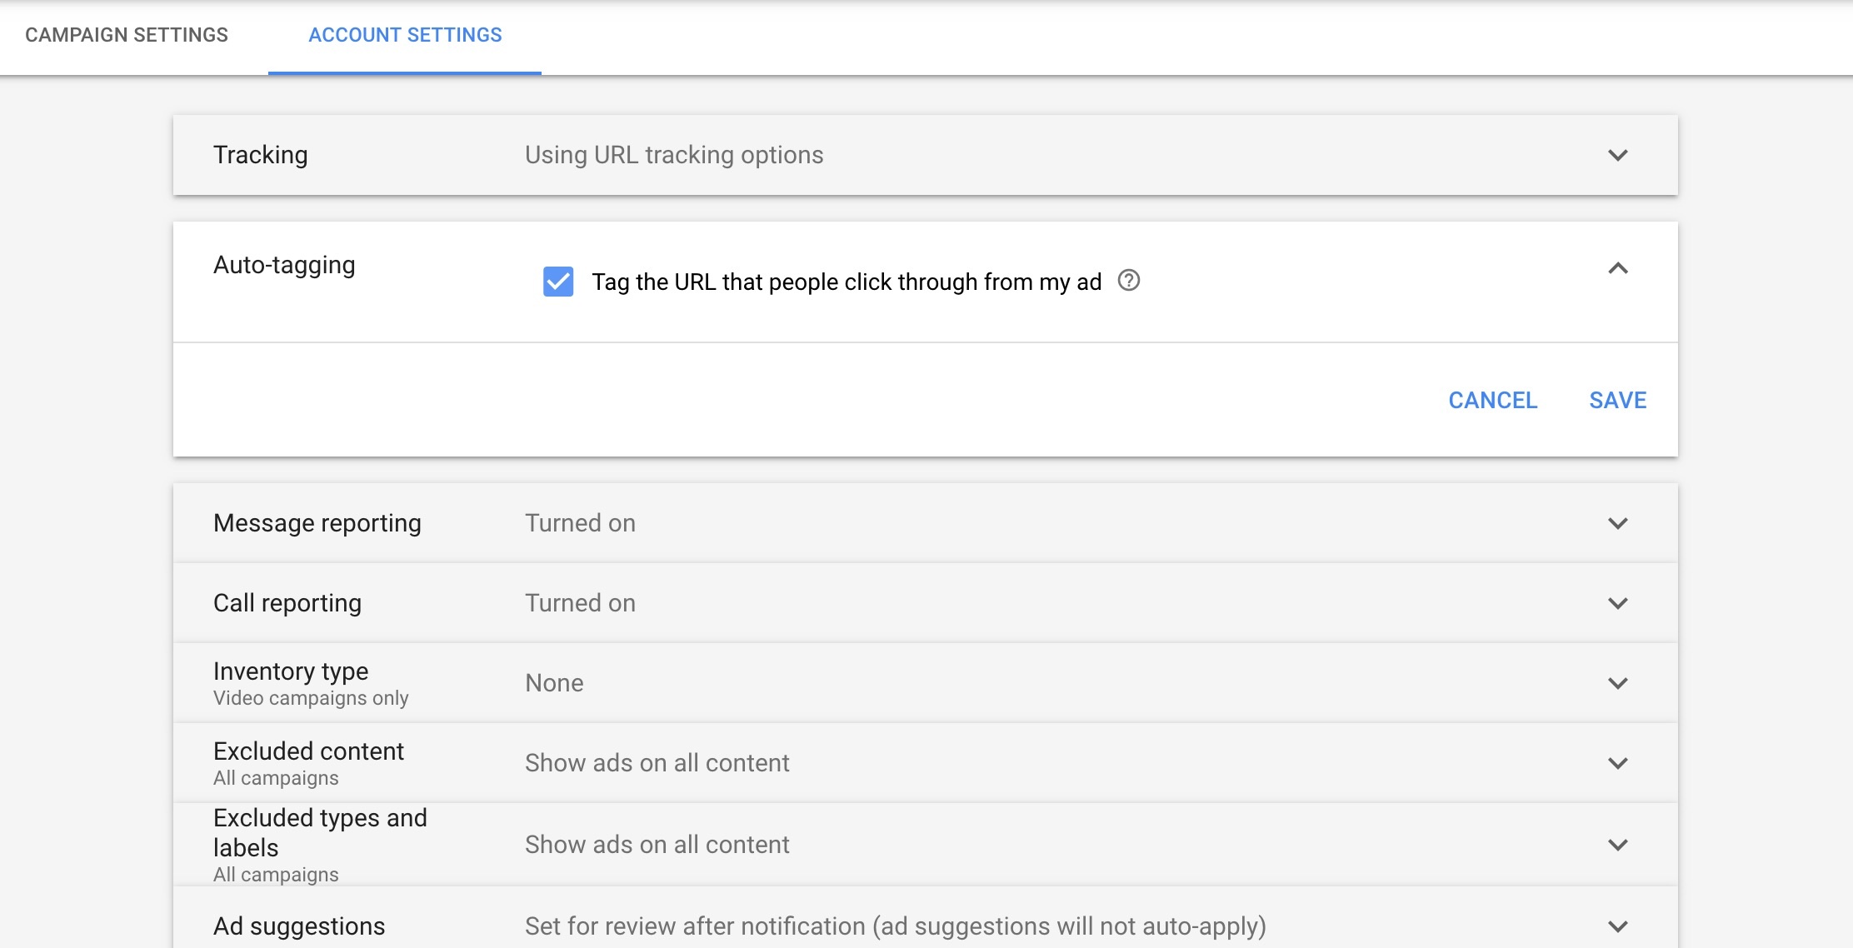Expand the Excluded types and labels section
This screenshot has width=1853, height=948.
[x=1616, y=844]
